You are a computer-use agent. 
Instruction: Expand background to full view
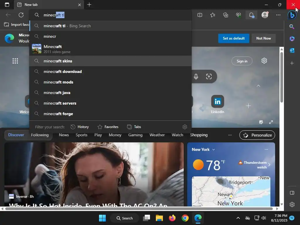[x=271, y=122]
